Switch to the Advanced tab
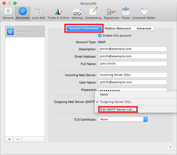 (144, 28)
